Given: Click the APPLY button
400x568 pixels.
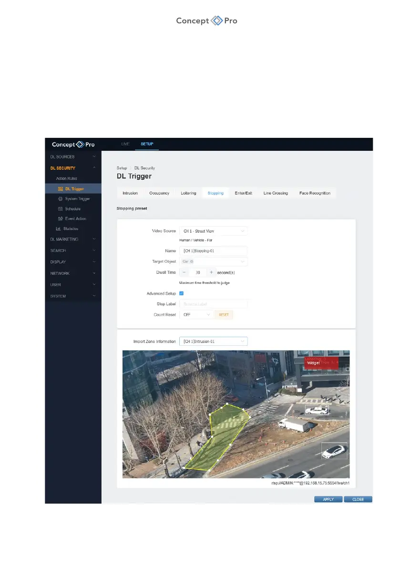Looking at the screenshot, I should point(328,499).
